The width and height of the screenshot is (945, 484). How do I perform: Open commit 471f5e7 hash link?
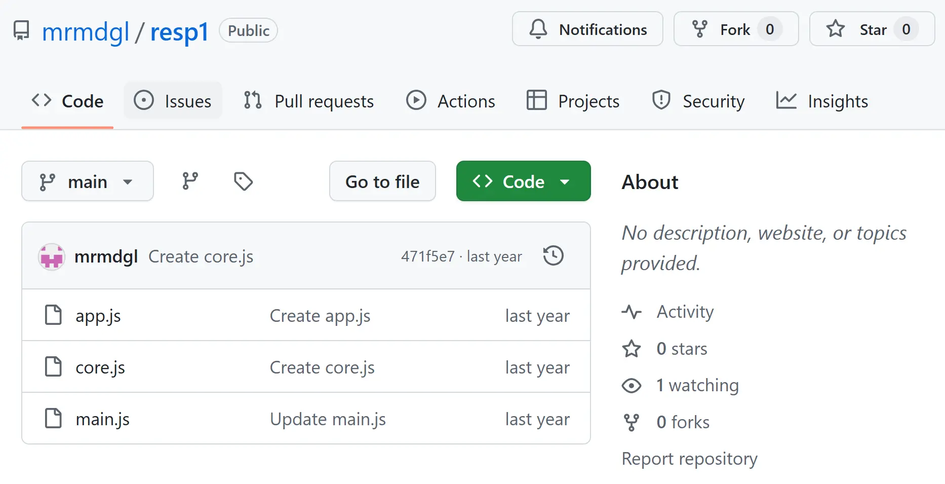(x=427, y=256)
